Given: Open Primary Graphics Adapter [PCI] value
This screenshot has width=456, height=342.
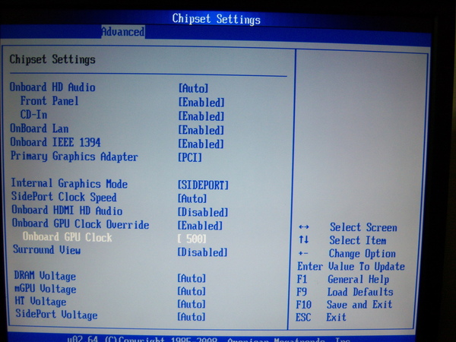Looking at the screenshot, I should pyautogui.click(x=190, y=157).
